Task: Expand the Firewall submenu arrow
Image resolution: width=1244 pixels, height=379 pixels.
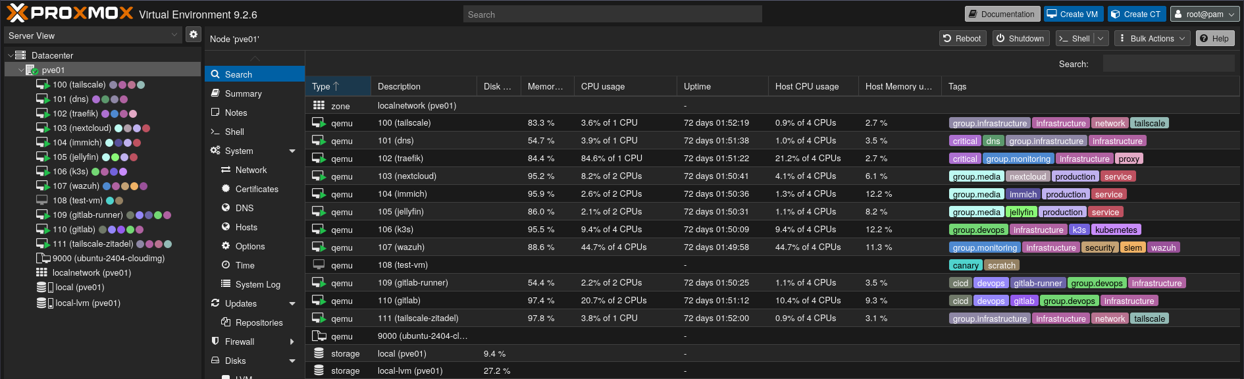Action: (292, 341)
